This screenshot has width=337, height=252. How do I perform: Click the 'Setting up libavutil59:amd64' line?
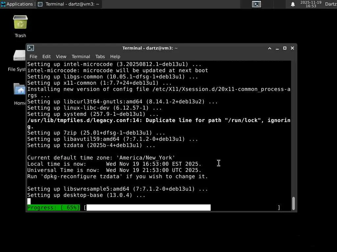point(113,139)
